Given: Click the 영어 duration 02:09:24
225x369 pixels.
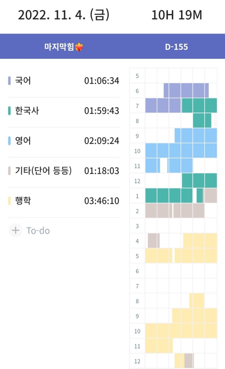Looking at the screenshot, I should (x=102, y=141).
